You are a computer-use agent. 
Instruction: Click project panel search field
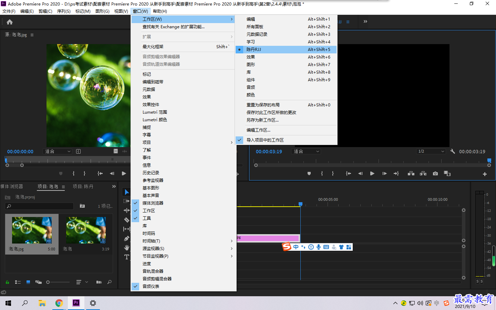(x=40, y=206)
